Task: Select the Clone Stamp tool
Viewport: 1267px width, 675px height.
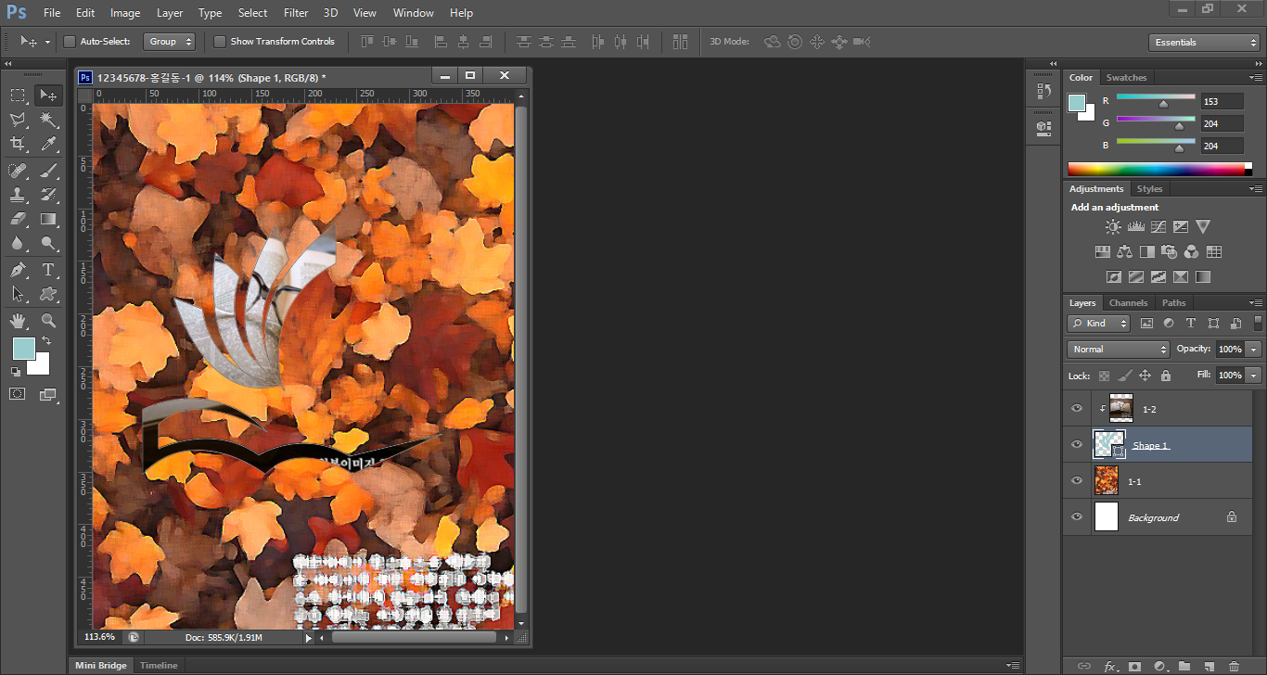Action: tap(18, 195)
